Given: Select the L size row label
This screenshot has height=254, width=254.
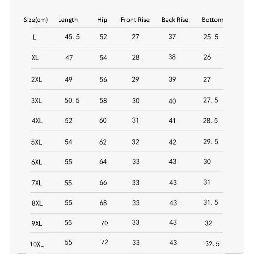Looking at the screenshot, I should pyautogui.click(x=34, y=37).
